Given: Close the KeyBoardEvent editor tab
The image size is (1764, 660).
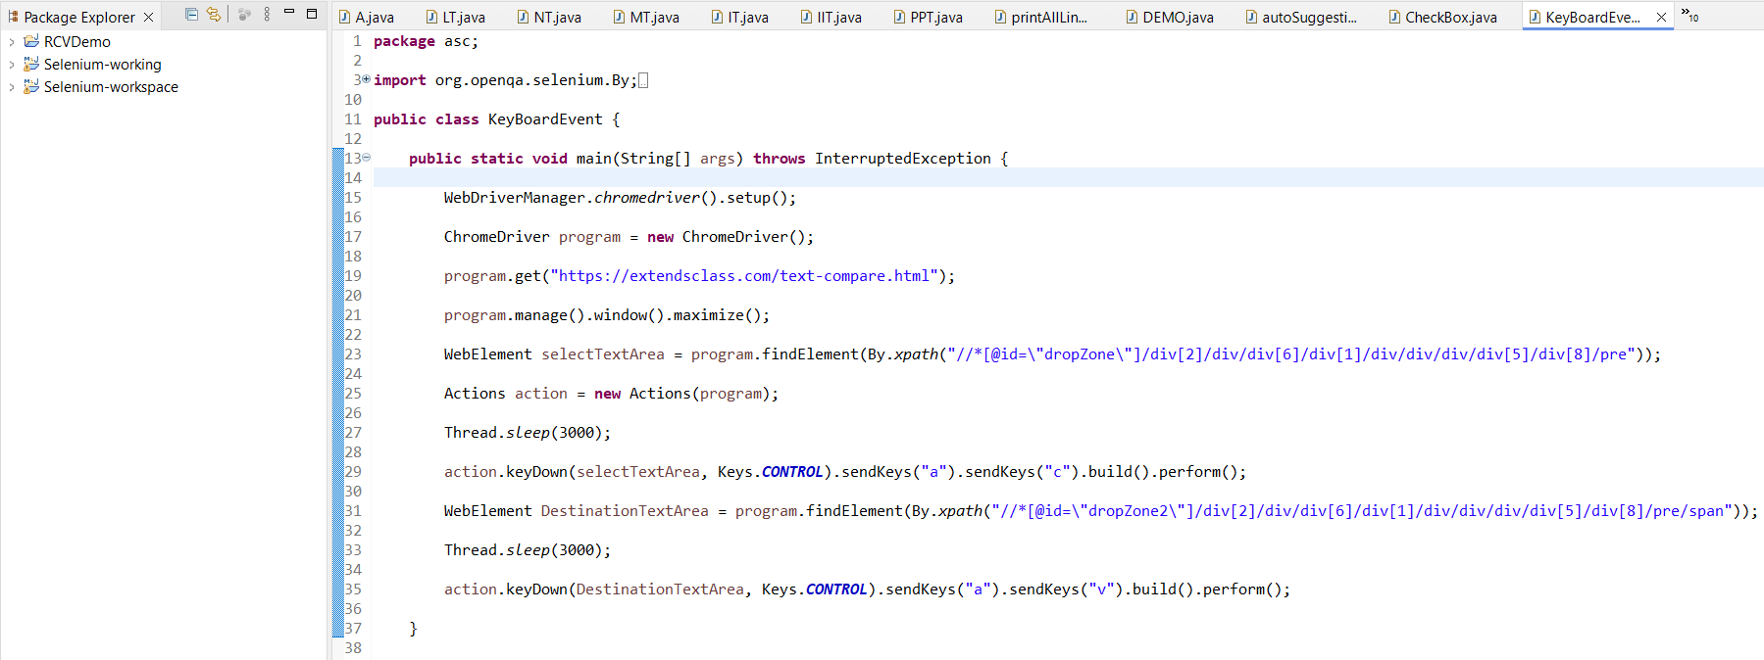Looking at the screenshot, I should pos(1661,18).
